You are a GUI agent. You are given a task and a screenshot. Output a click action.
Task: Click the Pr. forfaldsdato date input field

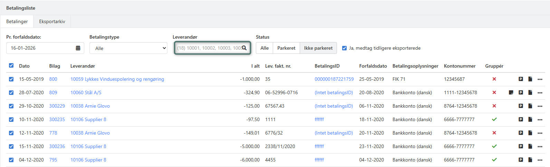point(41,48)
